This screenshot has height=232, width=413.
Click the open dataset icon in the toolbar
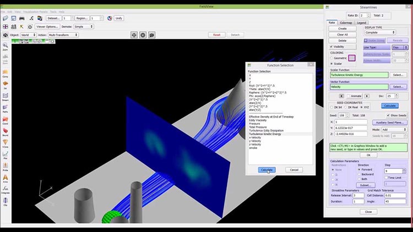(6, 18)
